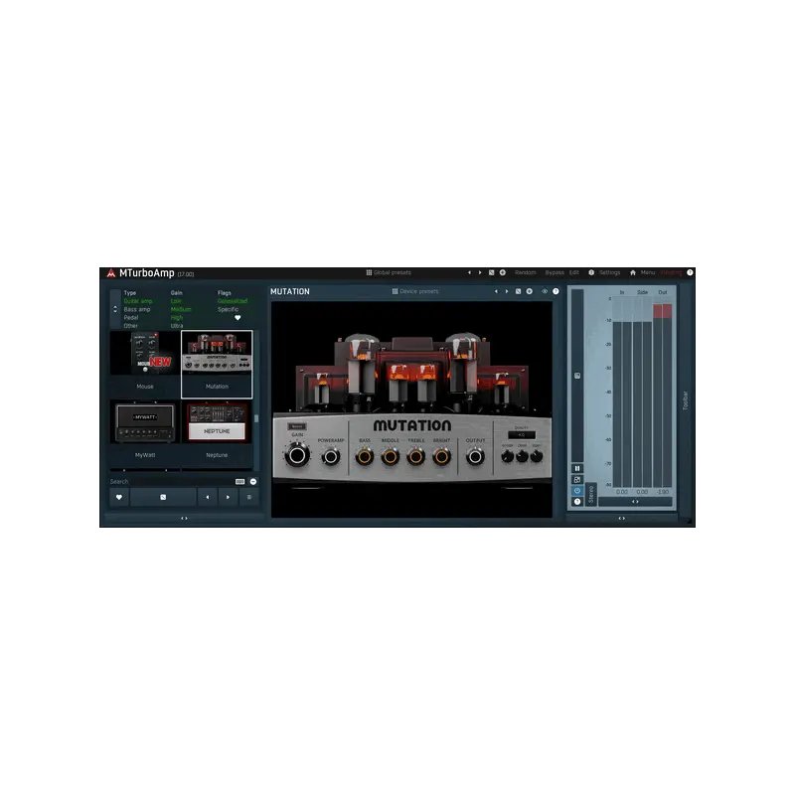The width and height of the screenshot is (795, 795).
Task: Open the Quality selector on the amp
Action: 522,435
